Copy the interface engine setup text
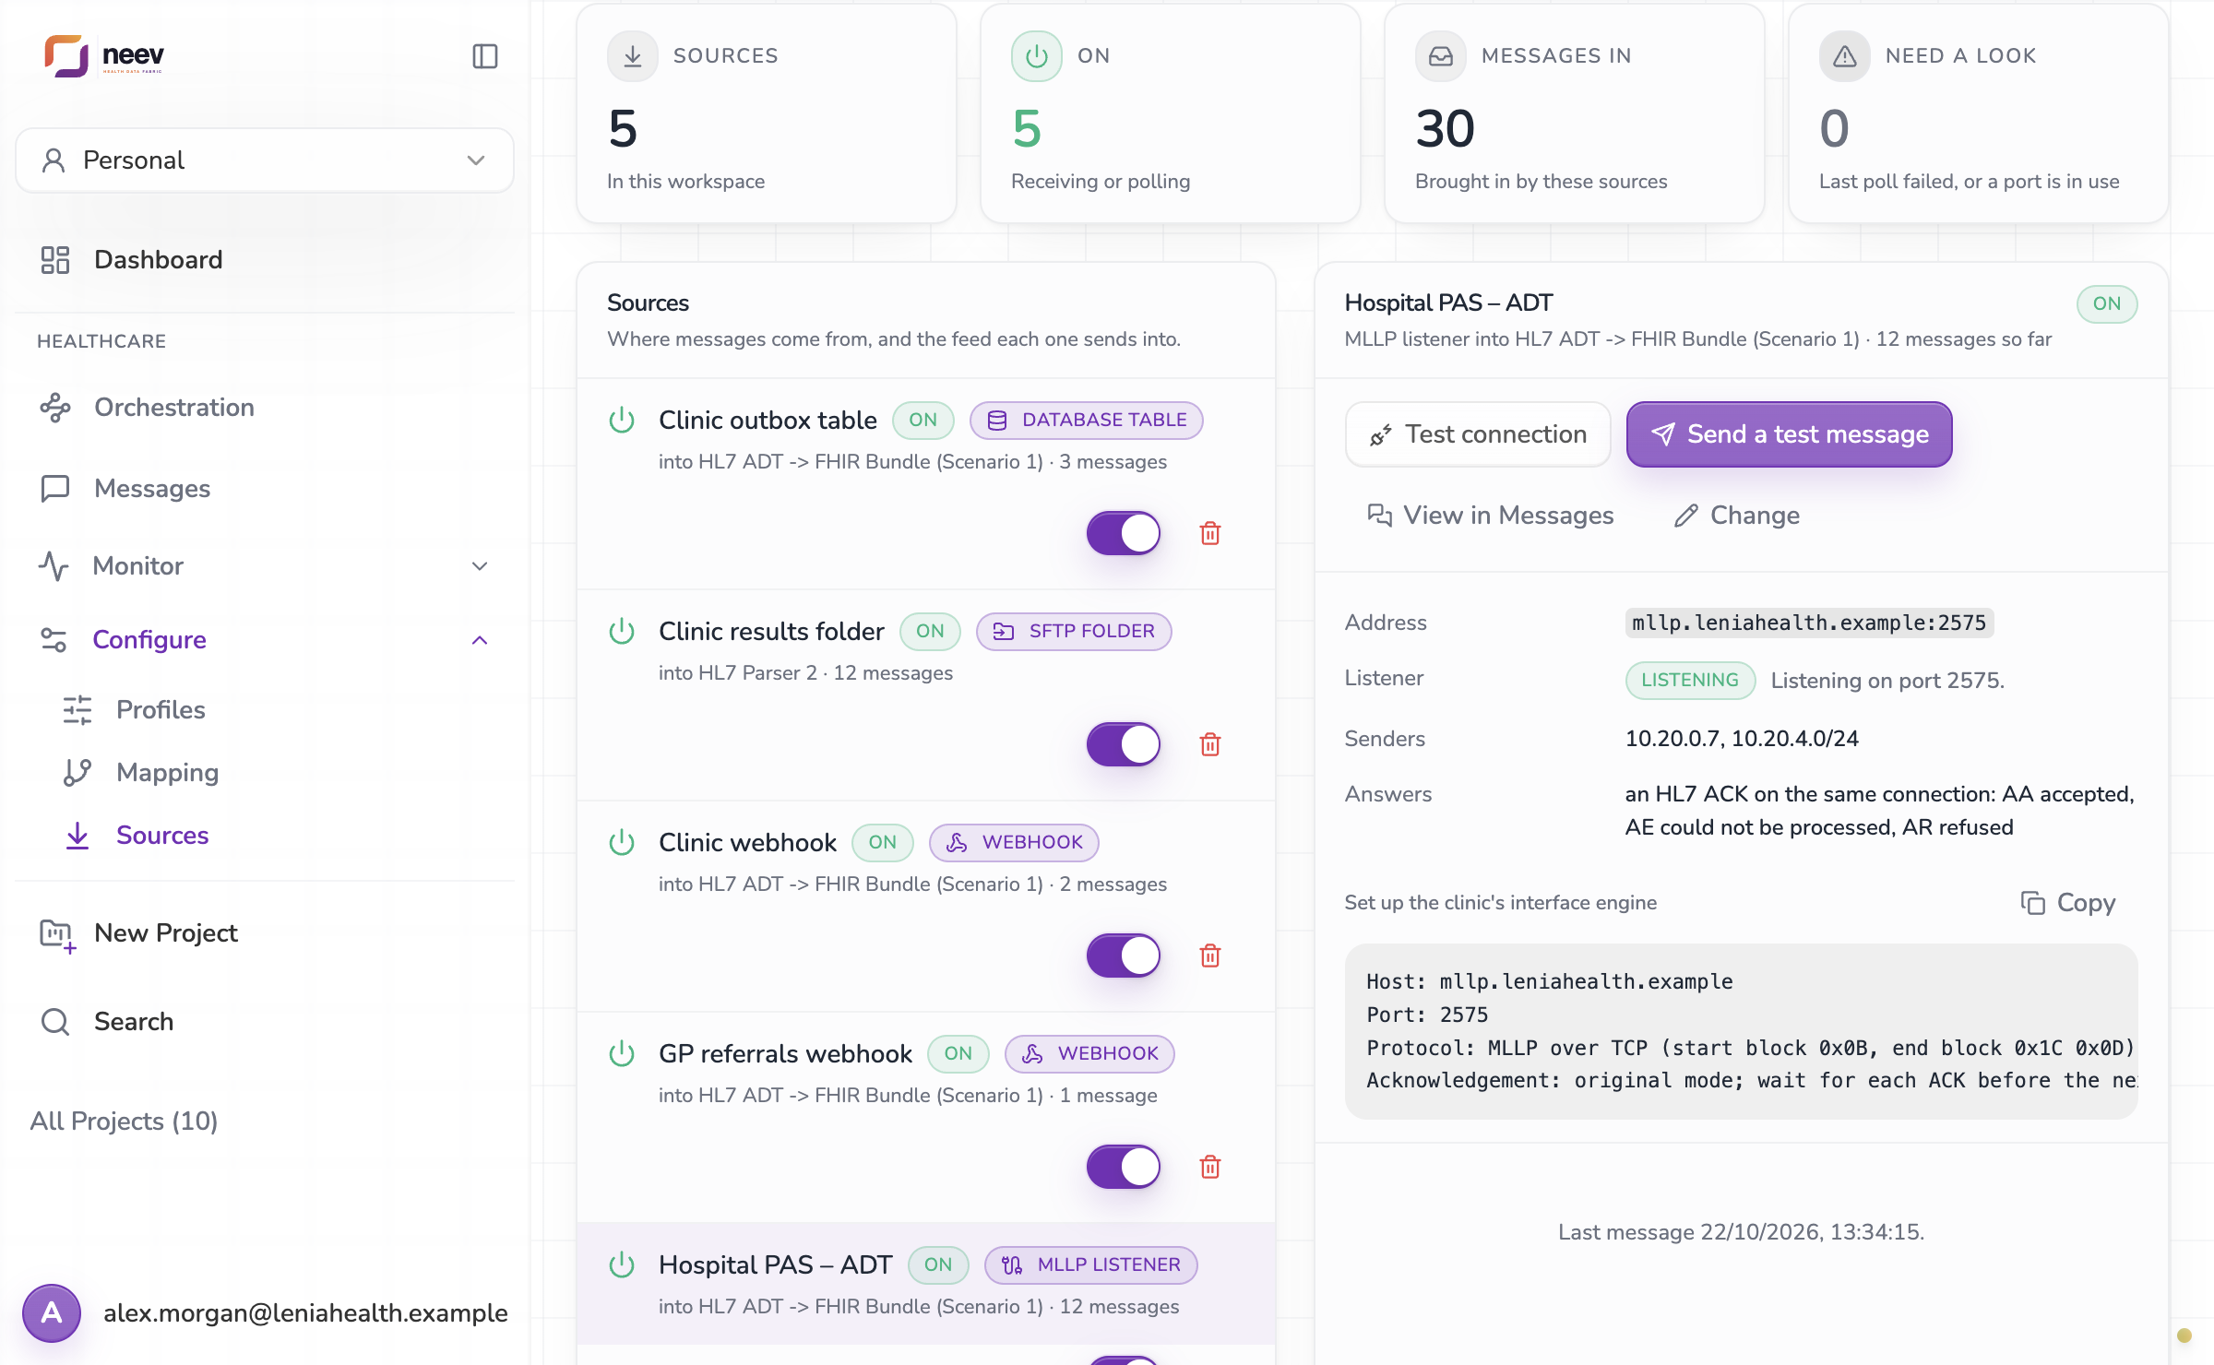The image size is (2214, 1365). coord(2067,903)
